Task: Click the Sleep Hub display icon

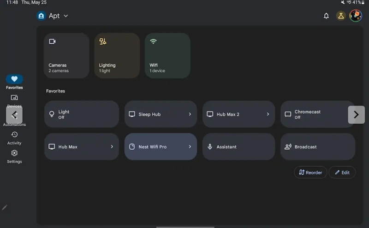Action: [132, 114]
